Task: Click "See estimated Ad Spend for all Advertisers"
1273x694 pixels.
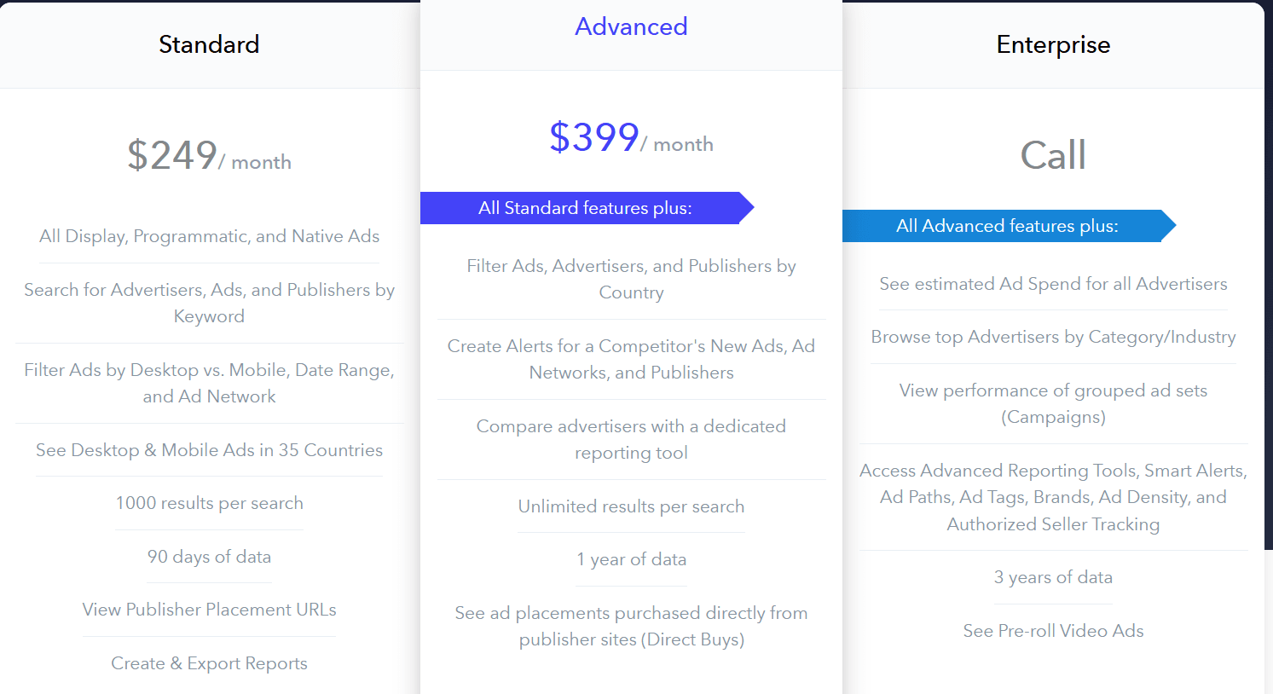Action: tap(1053, 284)
